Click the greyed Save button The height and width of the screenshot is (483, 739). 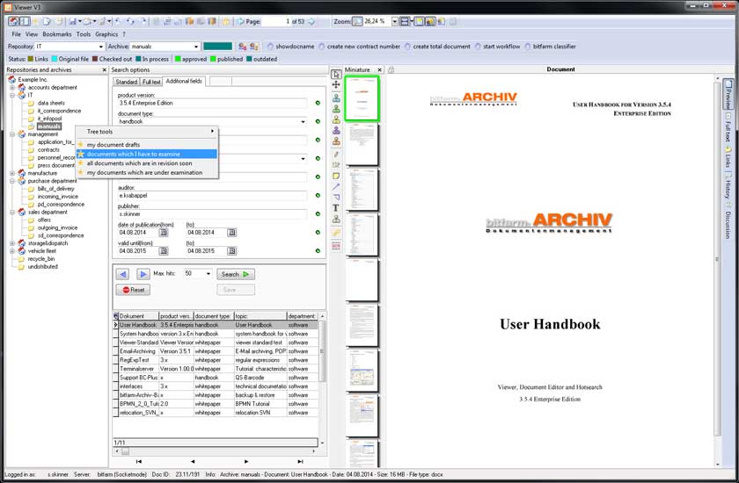tap(235, 290)
